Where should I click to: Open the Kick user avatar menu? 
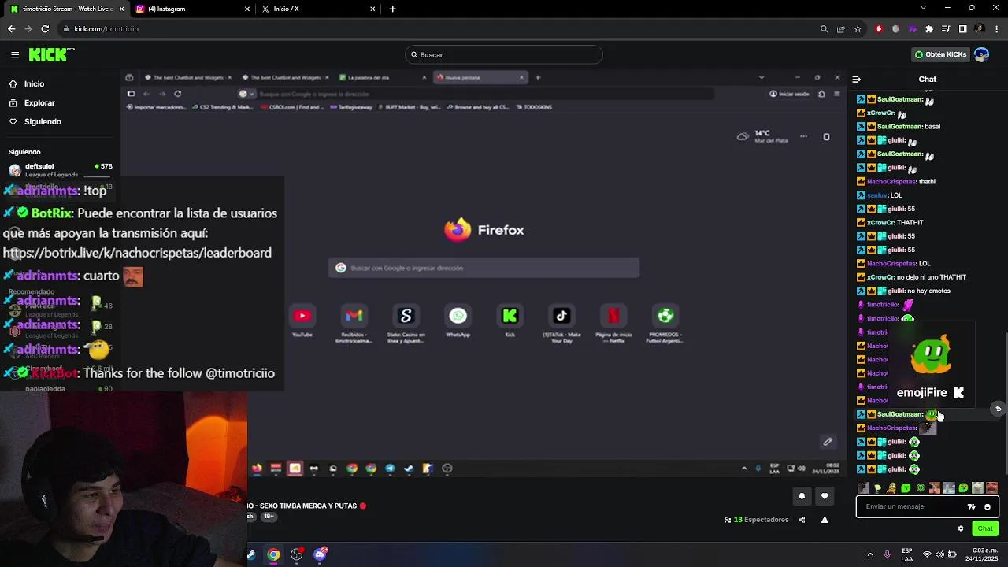point(981,54)
